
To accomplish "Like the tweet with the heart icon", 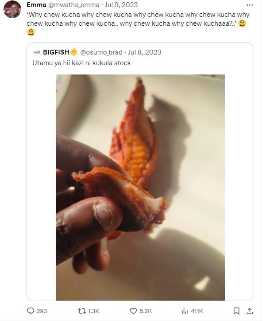I will coord(133,311).
